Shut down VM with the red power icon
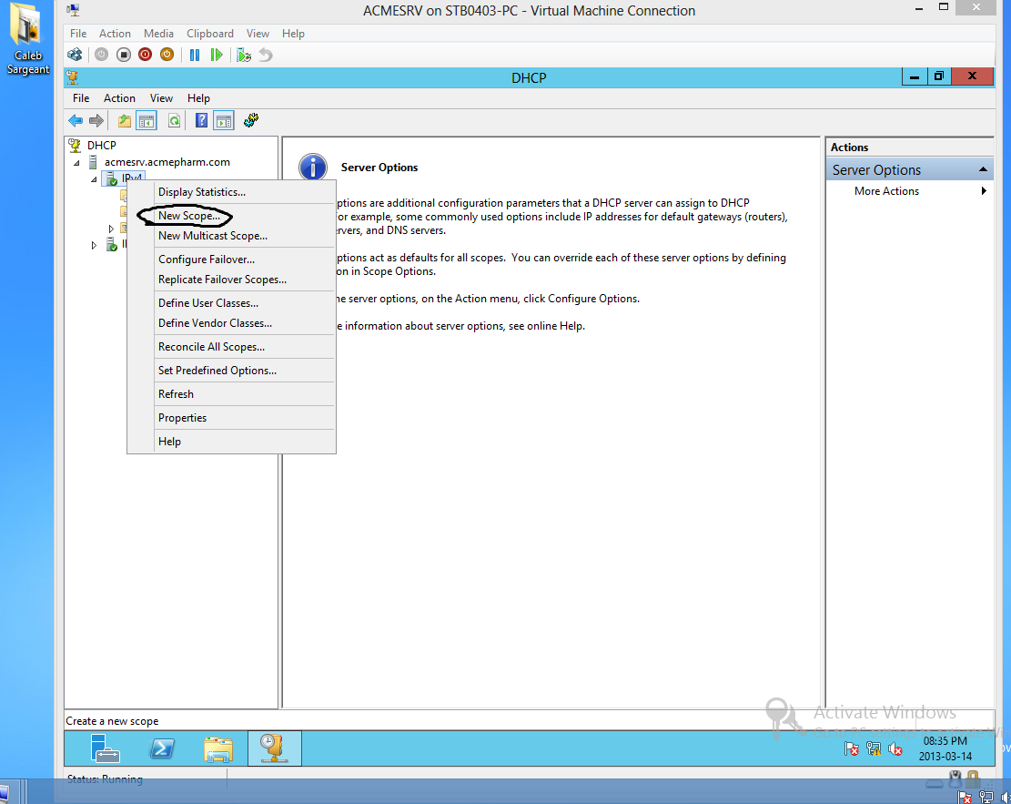This screenshot has height=804, width=1011. pyautogui.click(x=145, y=55)
